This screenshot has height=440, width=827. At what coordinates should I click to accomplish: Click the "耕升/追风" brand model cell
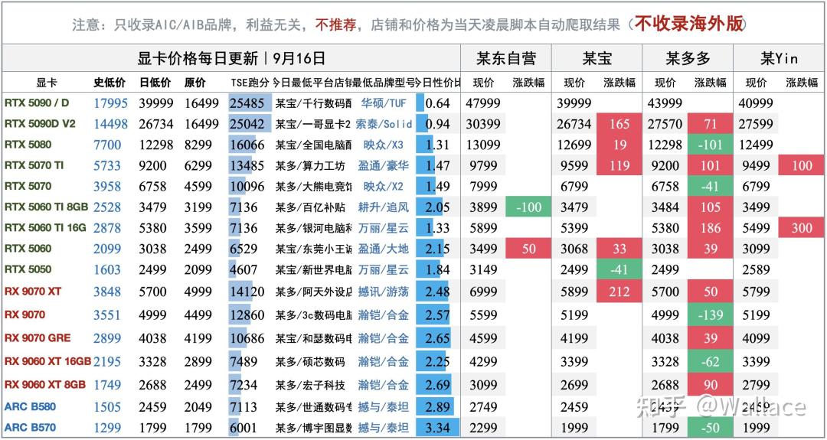(384, 207)
